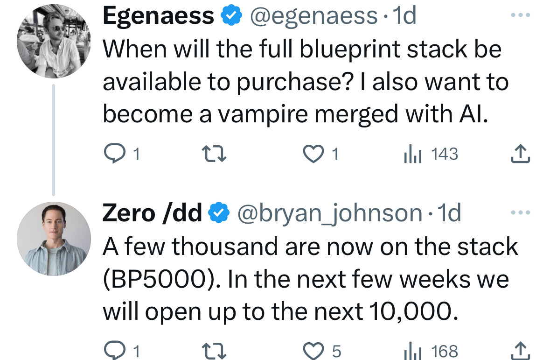Open Egenaess's profile picture
Image resolution: width=550 pixels, height=360 pixels.
(x=54, y=41)
